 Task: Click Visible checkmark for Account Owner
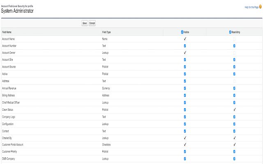(x=185, y=52)
